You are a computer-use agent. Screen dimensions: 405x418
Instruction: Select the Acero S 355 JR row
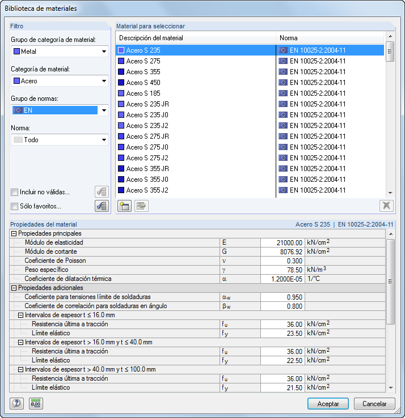coord(250,168)
